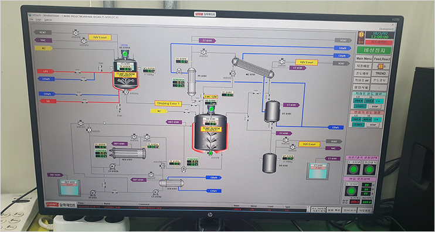The image size is (435, 232).
Task: Click the green 비상정지 emergency stop button
Action: pos(374,50)
